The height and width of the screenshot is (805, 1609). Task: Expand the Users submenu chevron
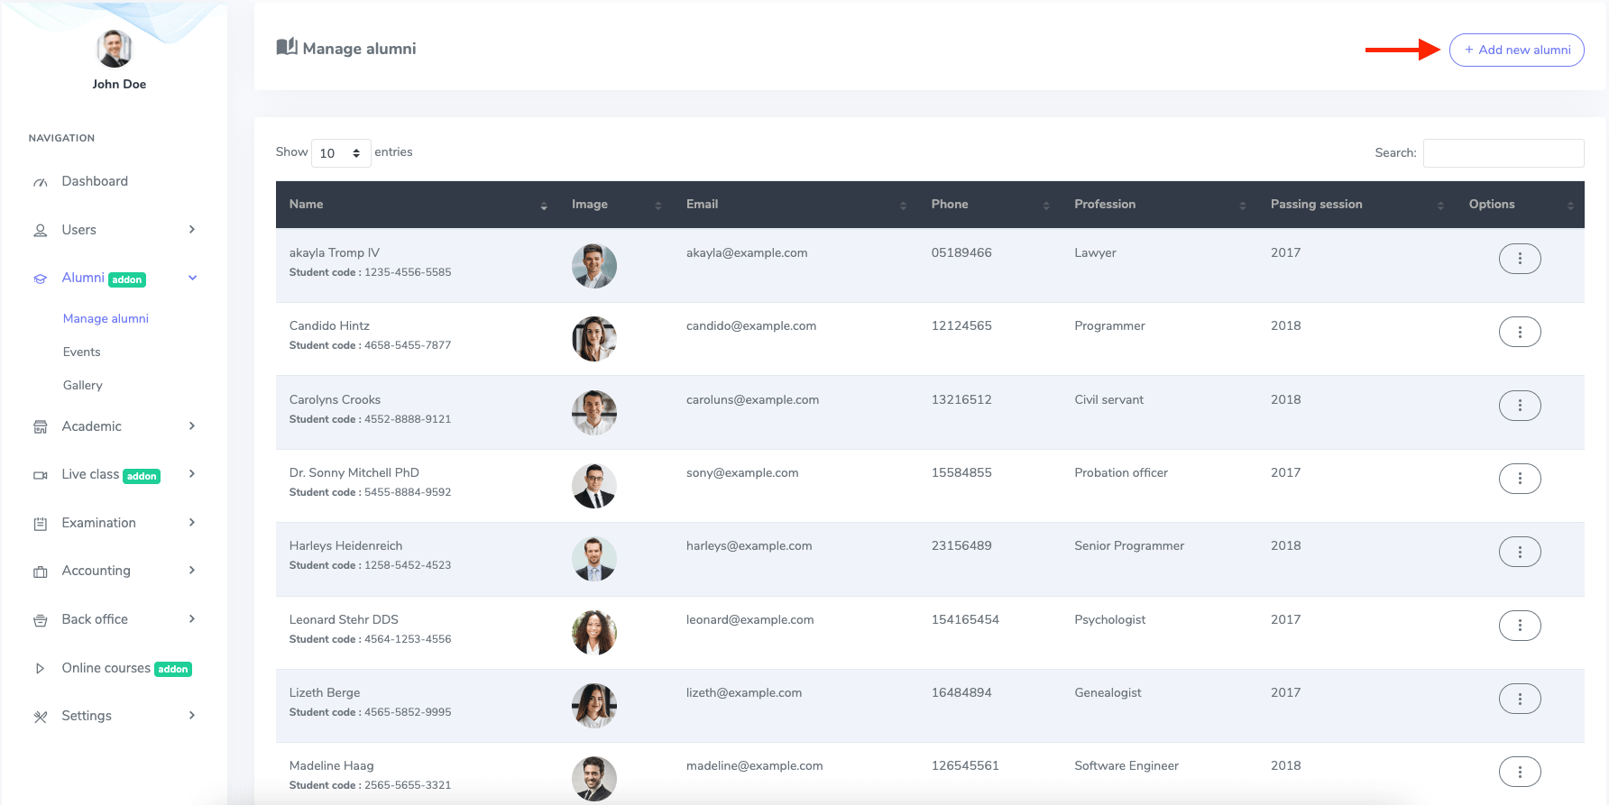click(192, 230)
